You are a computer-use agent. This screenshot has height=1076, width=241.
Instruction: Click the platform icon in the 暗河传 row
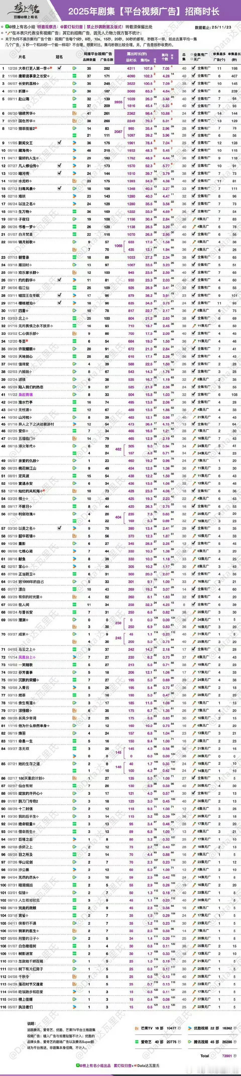click(x=75, y=173)
